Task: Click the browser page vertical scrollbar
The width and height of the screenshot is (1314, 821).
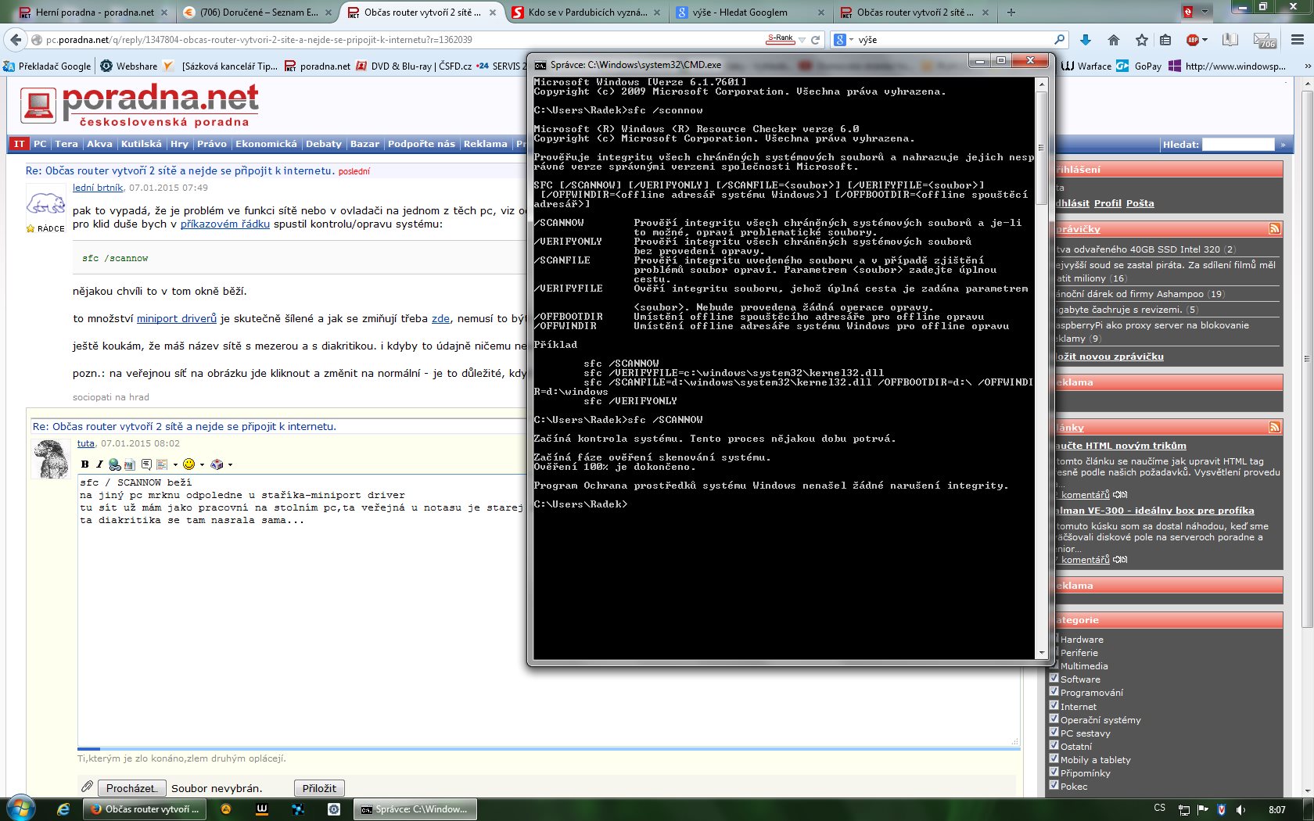Action: coord(1307,438)
